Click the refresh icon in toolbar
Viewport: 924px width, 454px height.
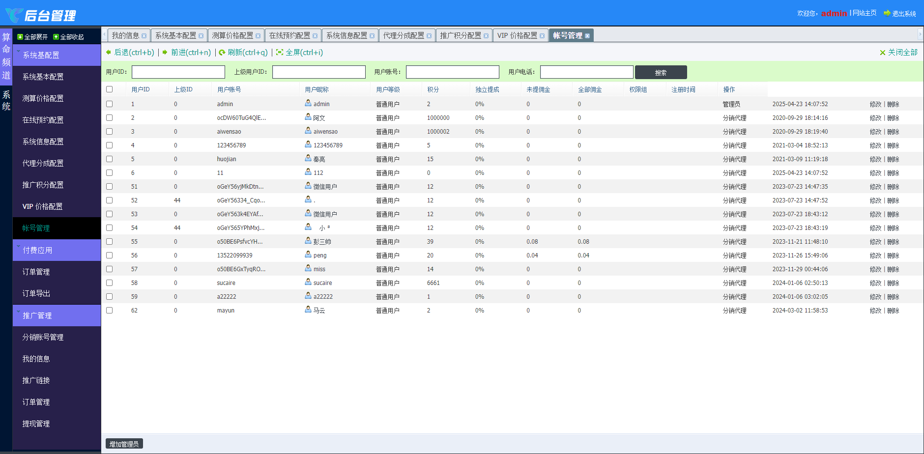click(x=222, y=53)
